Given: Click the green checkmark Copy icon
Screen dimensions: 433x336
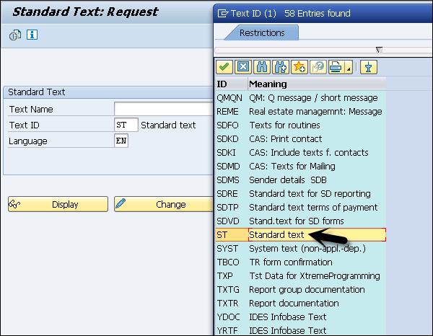Looking at the screenshot, I should click(x=224, y=67).
